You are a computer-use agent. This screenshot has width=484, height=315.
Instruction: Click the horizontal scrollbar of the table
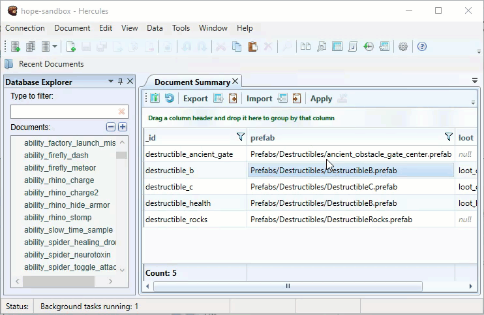pos(288,286)
